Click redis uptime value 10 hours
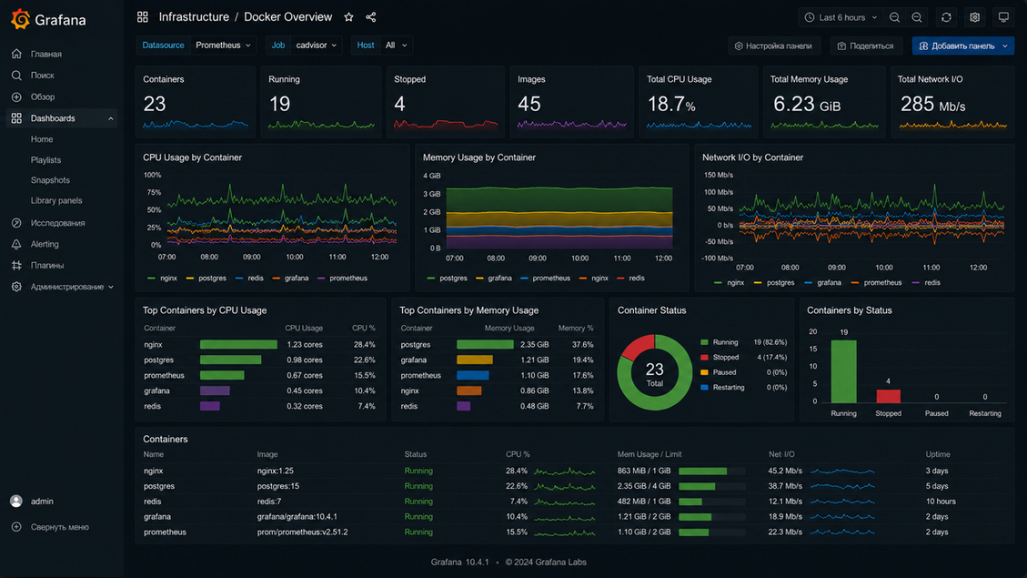Image resolution: width=1027 pixels, height=578 pixels. (941, 502)
